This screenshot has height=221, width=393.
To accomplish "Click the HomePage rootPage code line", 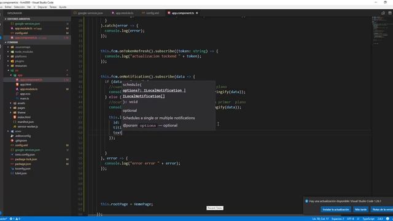I will (x=126, y=204).
